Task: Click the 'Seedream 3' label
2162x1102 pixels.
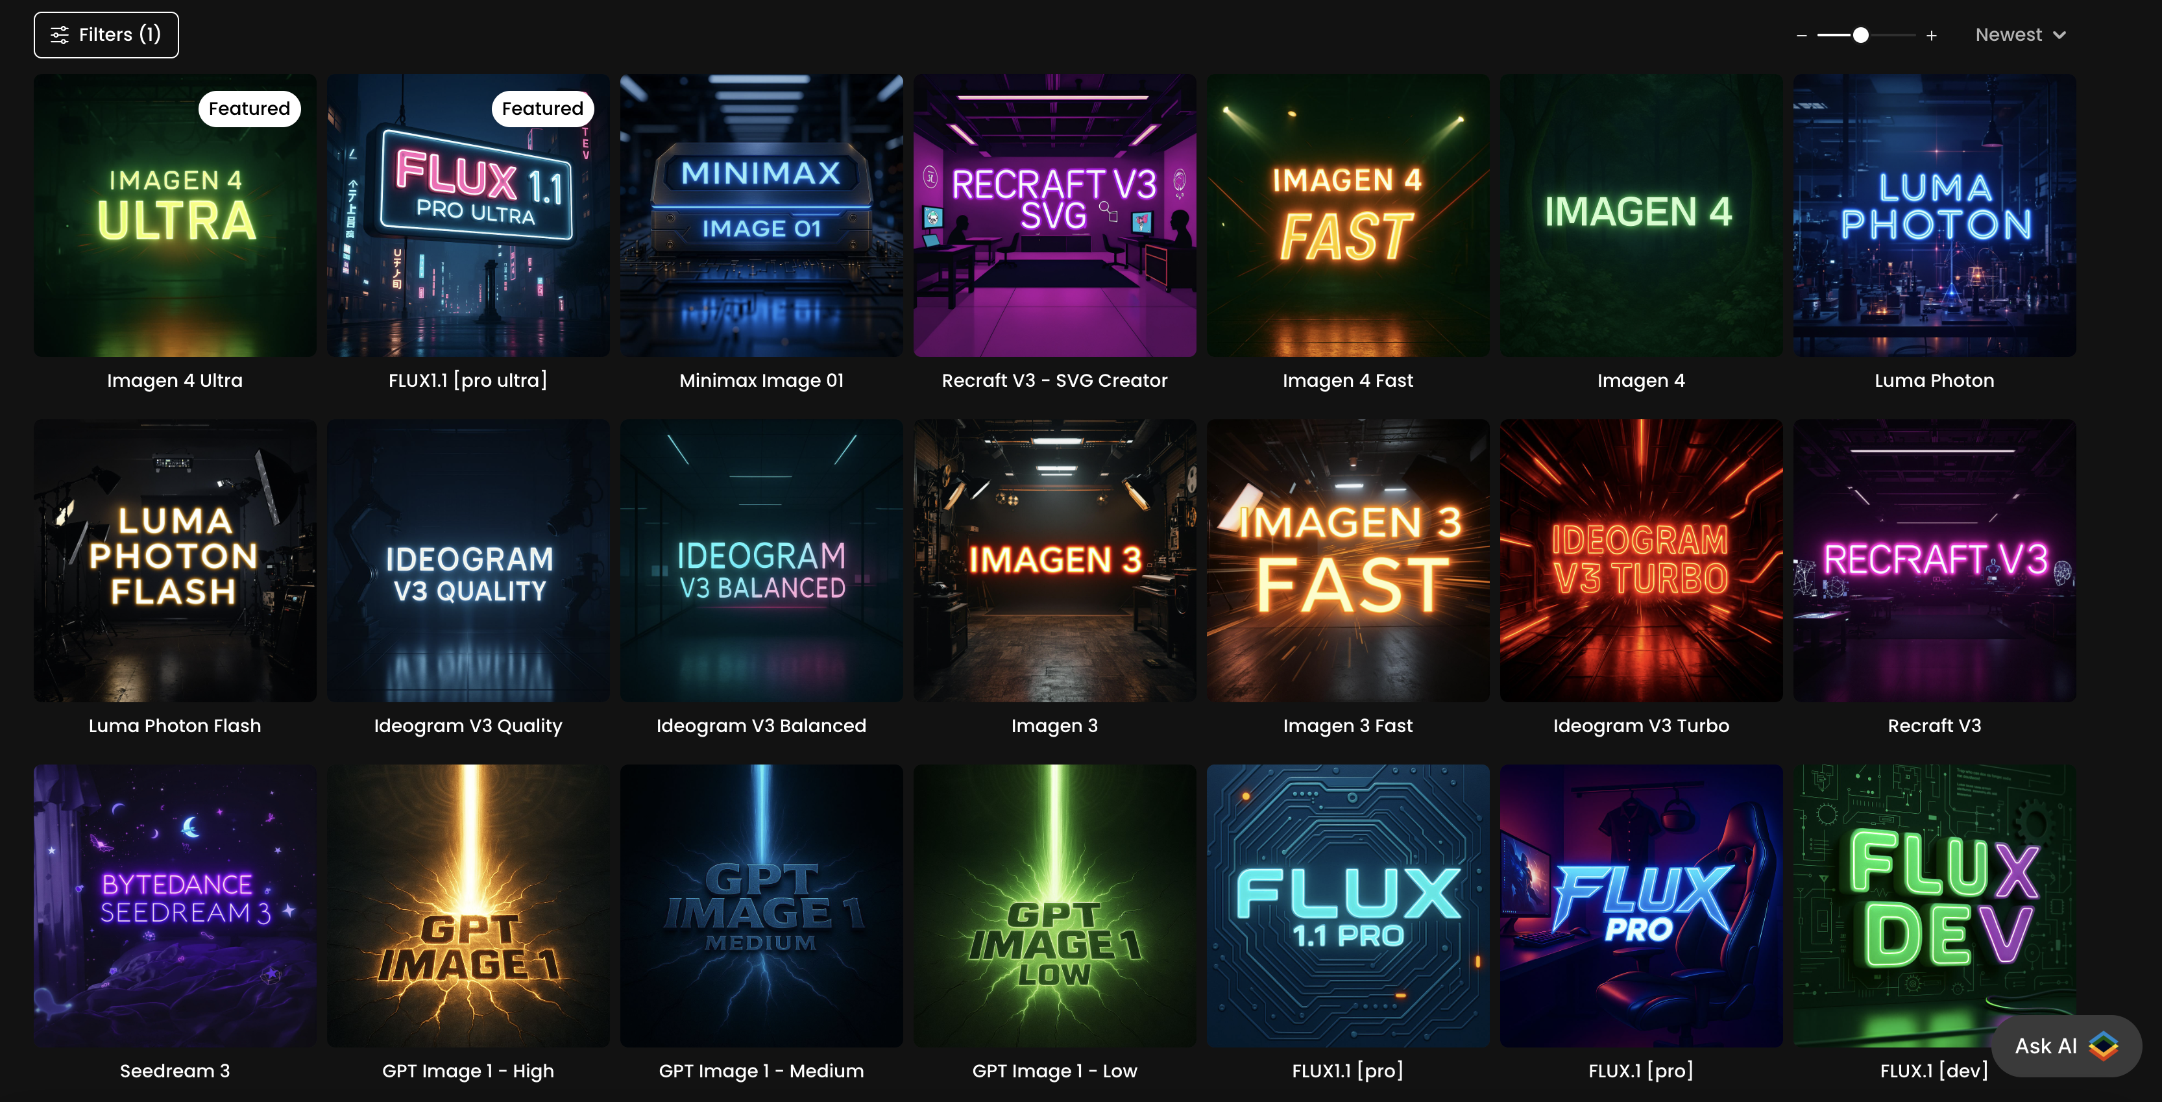Action: (175, 1071)
